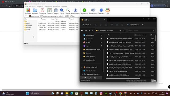Expand the address bar history dropdown
The image size is (170, 96).
tap(120, 30)
